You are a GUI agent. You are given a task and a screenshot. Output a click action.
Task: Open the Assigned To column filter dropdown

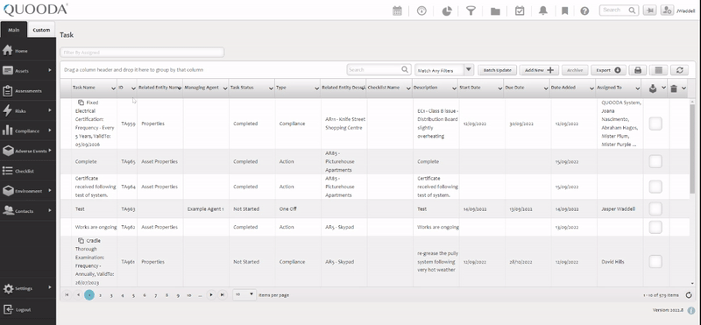coord(638,88)
